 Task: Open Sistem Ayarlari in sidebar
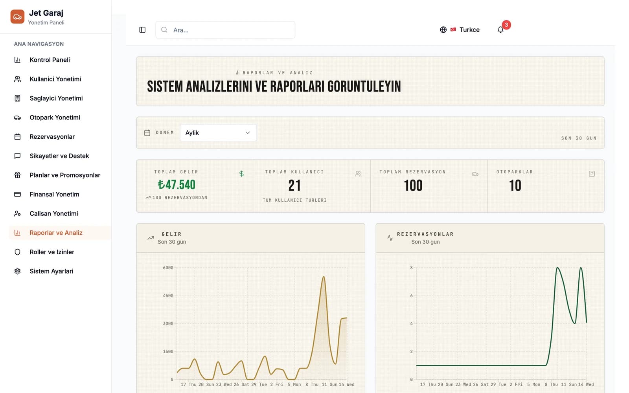coord(60,272)
